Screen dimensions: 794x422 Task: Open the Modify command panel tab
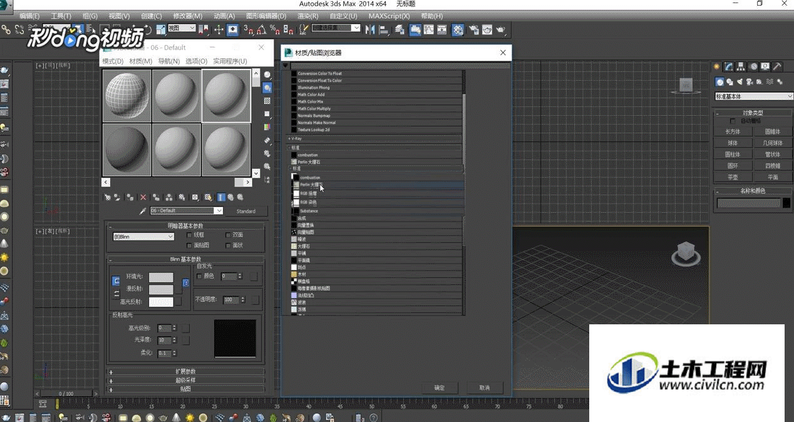[x=729, y=66]
